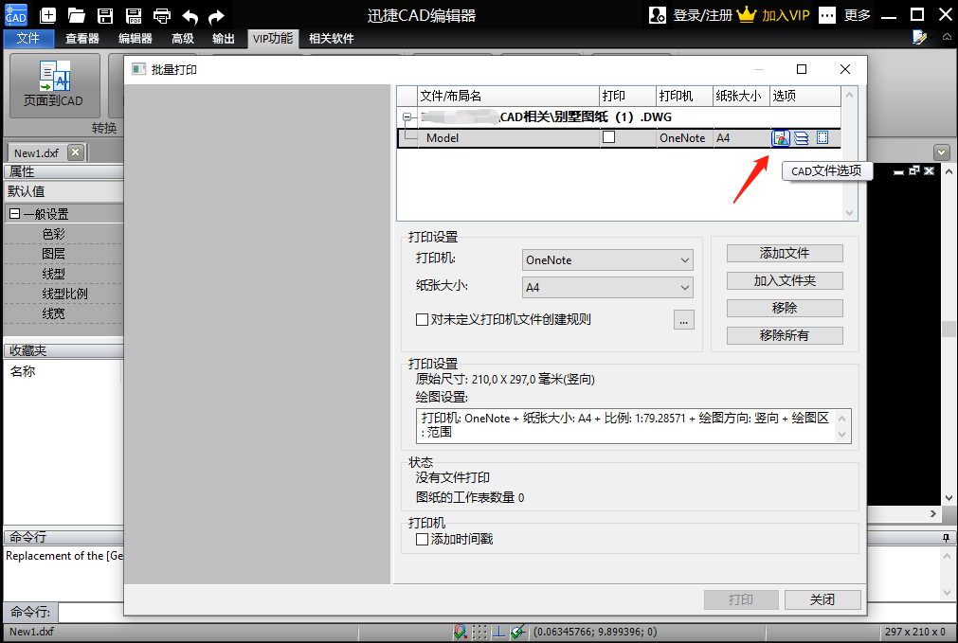Close the New1.dxf document tab
Viewport: 958px width, 643px height.
pyautogui.click(x=75, y=152)
